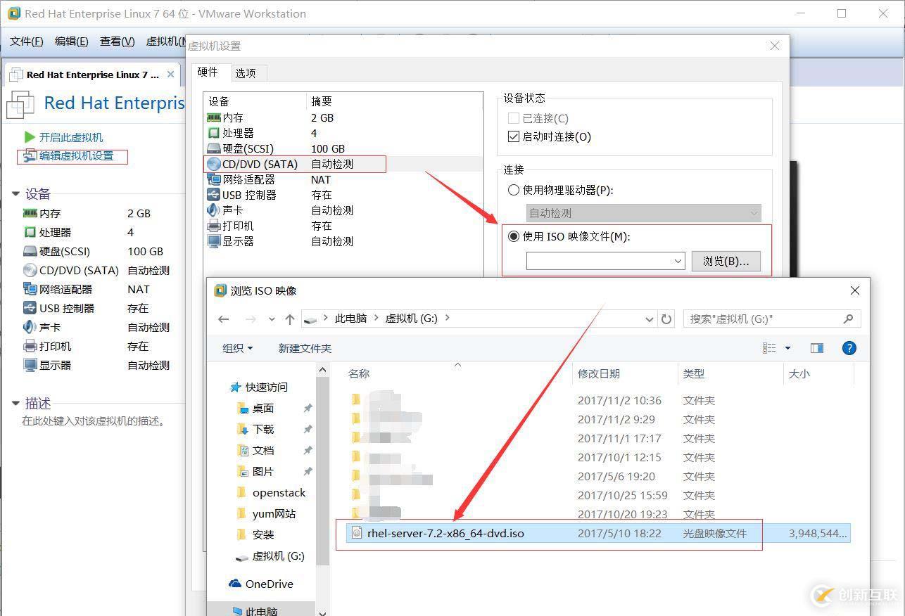Screen dimensions: 905x616
Task: Select the yum网站 folder in navigation pane
Action: point(274,513)
